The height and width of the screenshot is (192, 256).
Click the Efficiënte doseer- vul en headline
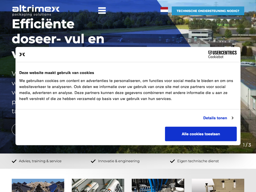click(x=58, y=32)
